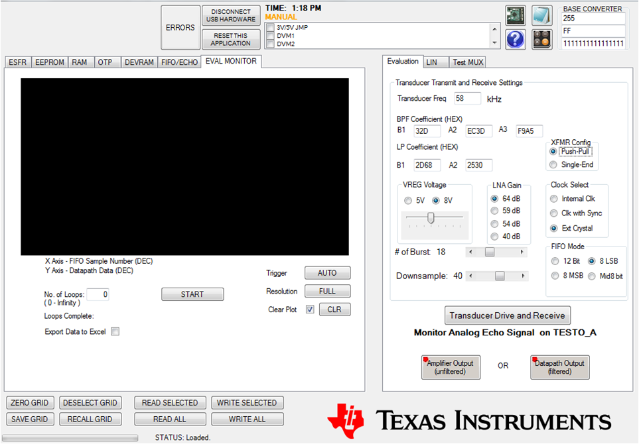The image size is (639, 444).
Task: Open the notepad icon near Base Converter
Action: point(541,15)
